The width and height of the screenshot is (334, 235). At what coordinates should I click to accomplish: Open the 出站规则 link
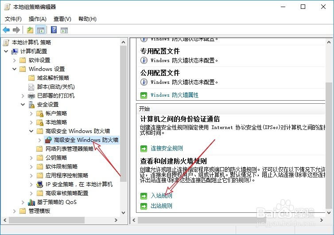tap(161, 206)
